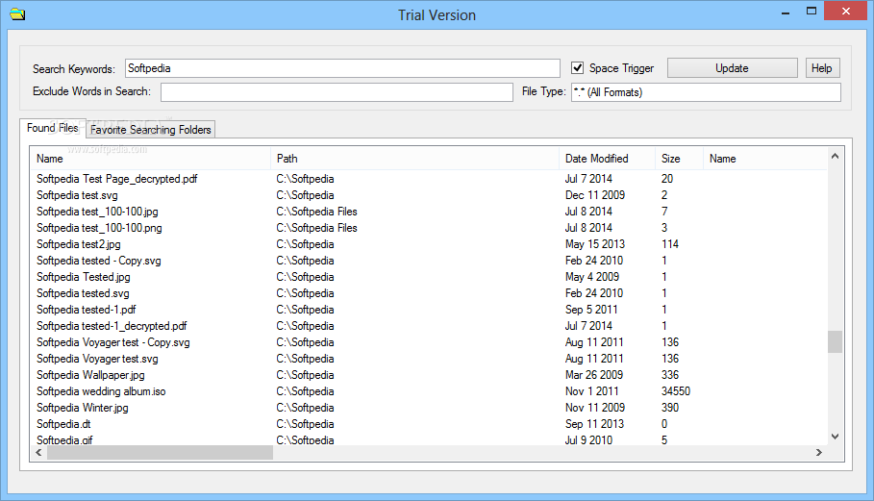Select Softpedia test_100-100.jpg
The height and width of the screenshot is (501, 874).
[x=97, y=212]
